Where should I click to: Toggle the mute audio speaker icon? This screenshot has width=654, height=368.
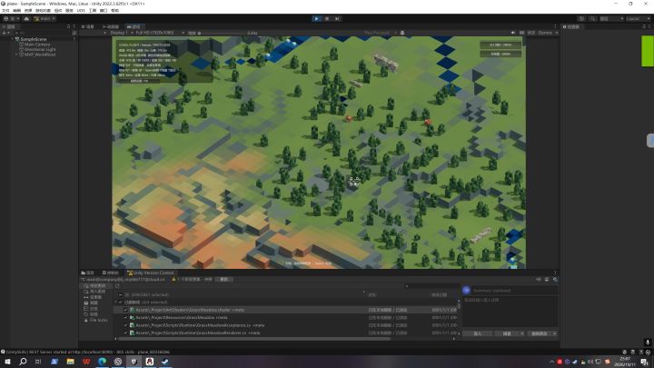pyautogui.click(x=513, y=33)
